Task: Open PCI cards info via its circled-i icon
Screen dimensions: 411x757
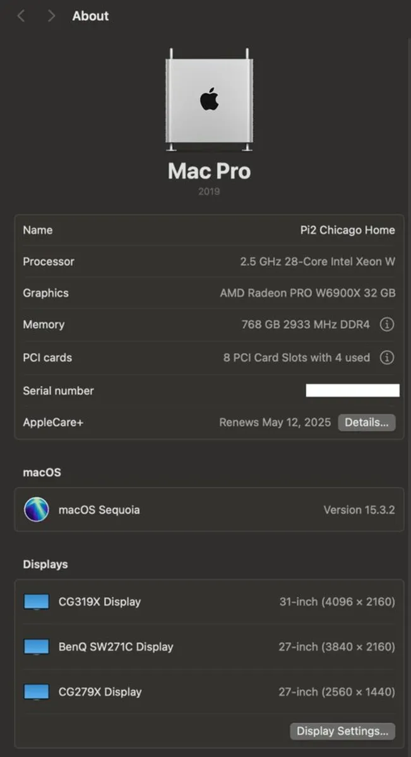Action: point(387,358)
